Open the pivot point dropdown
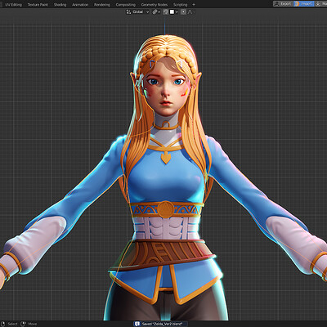The width and height of the screenshot is (327, 327). click(x=156, y=12)
